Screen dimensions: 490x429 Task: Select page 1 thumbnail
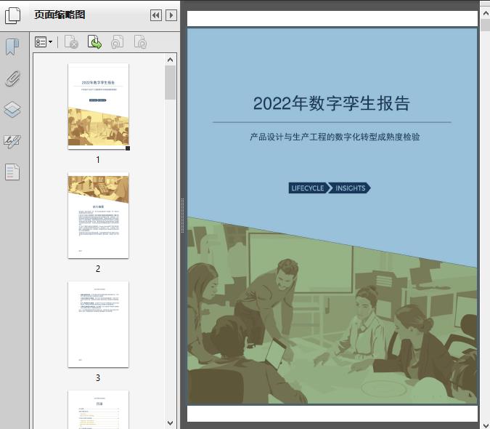(99, 106)
